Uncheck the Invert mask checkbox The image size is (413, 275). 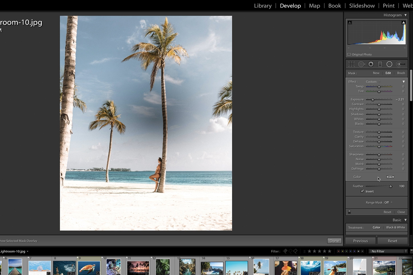[x=362, y=191]
